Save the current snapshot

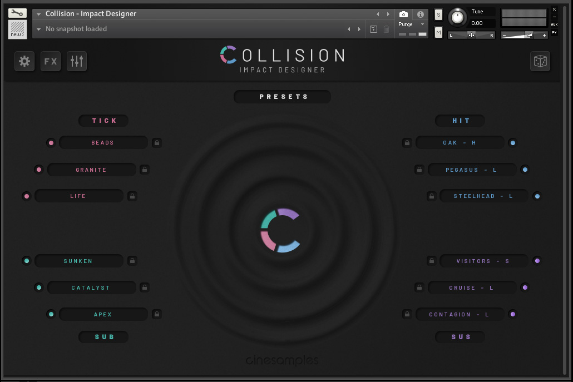[x=373, y=29]
